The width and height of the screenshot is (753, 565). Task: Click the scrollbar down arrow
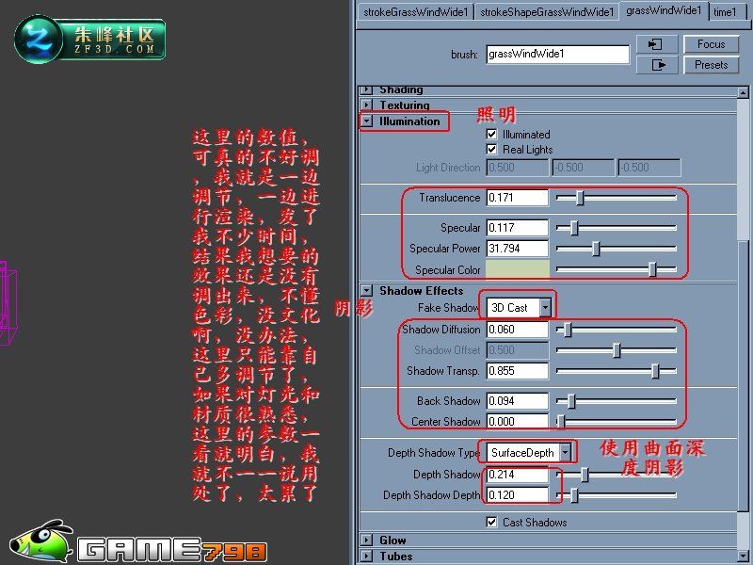tap(743, 556)
